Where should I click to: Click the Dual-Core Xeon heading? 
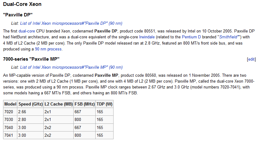[x=22, y=4]
